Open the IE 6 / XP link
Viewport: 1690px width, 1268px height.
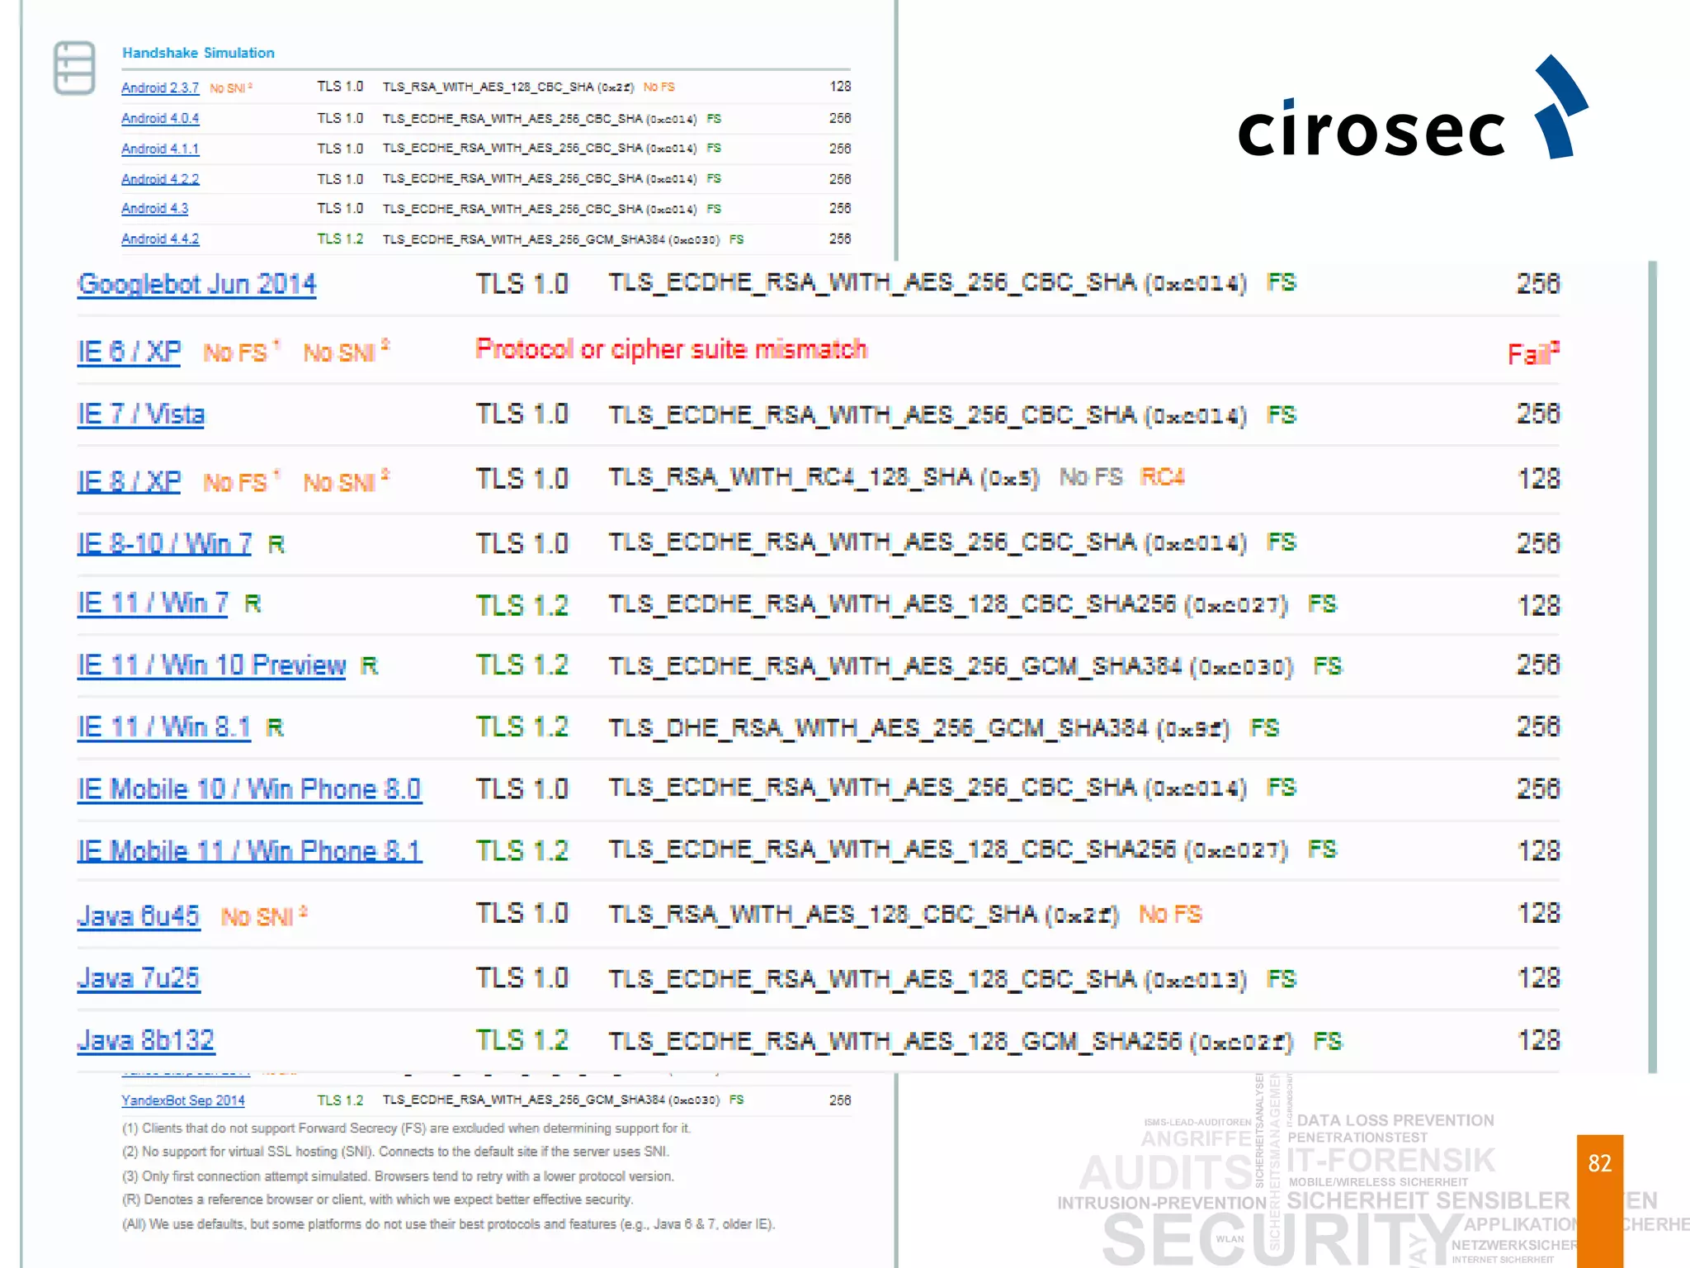(129, 352)
